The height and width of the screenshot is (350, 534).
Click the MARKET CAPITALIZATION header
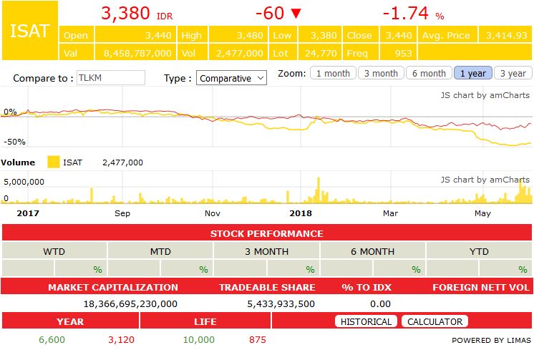coord(112,287)
